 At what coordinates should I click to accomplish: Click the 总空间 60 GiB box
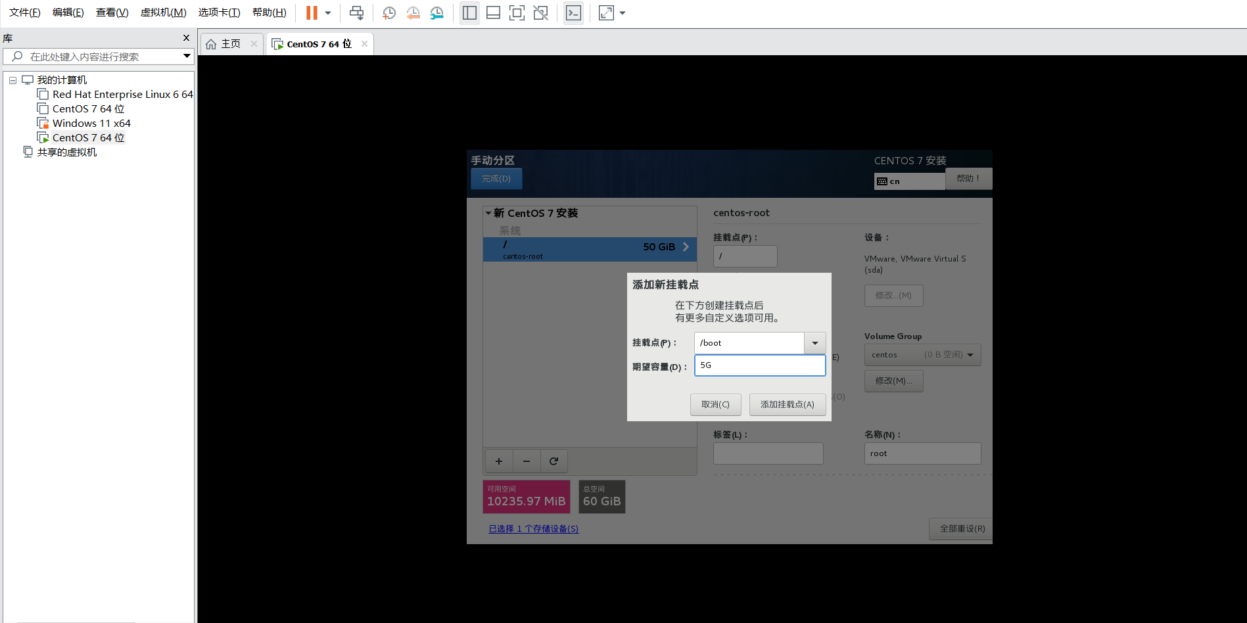click(601, 497)
